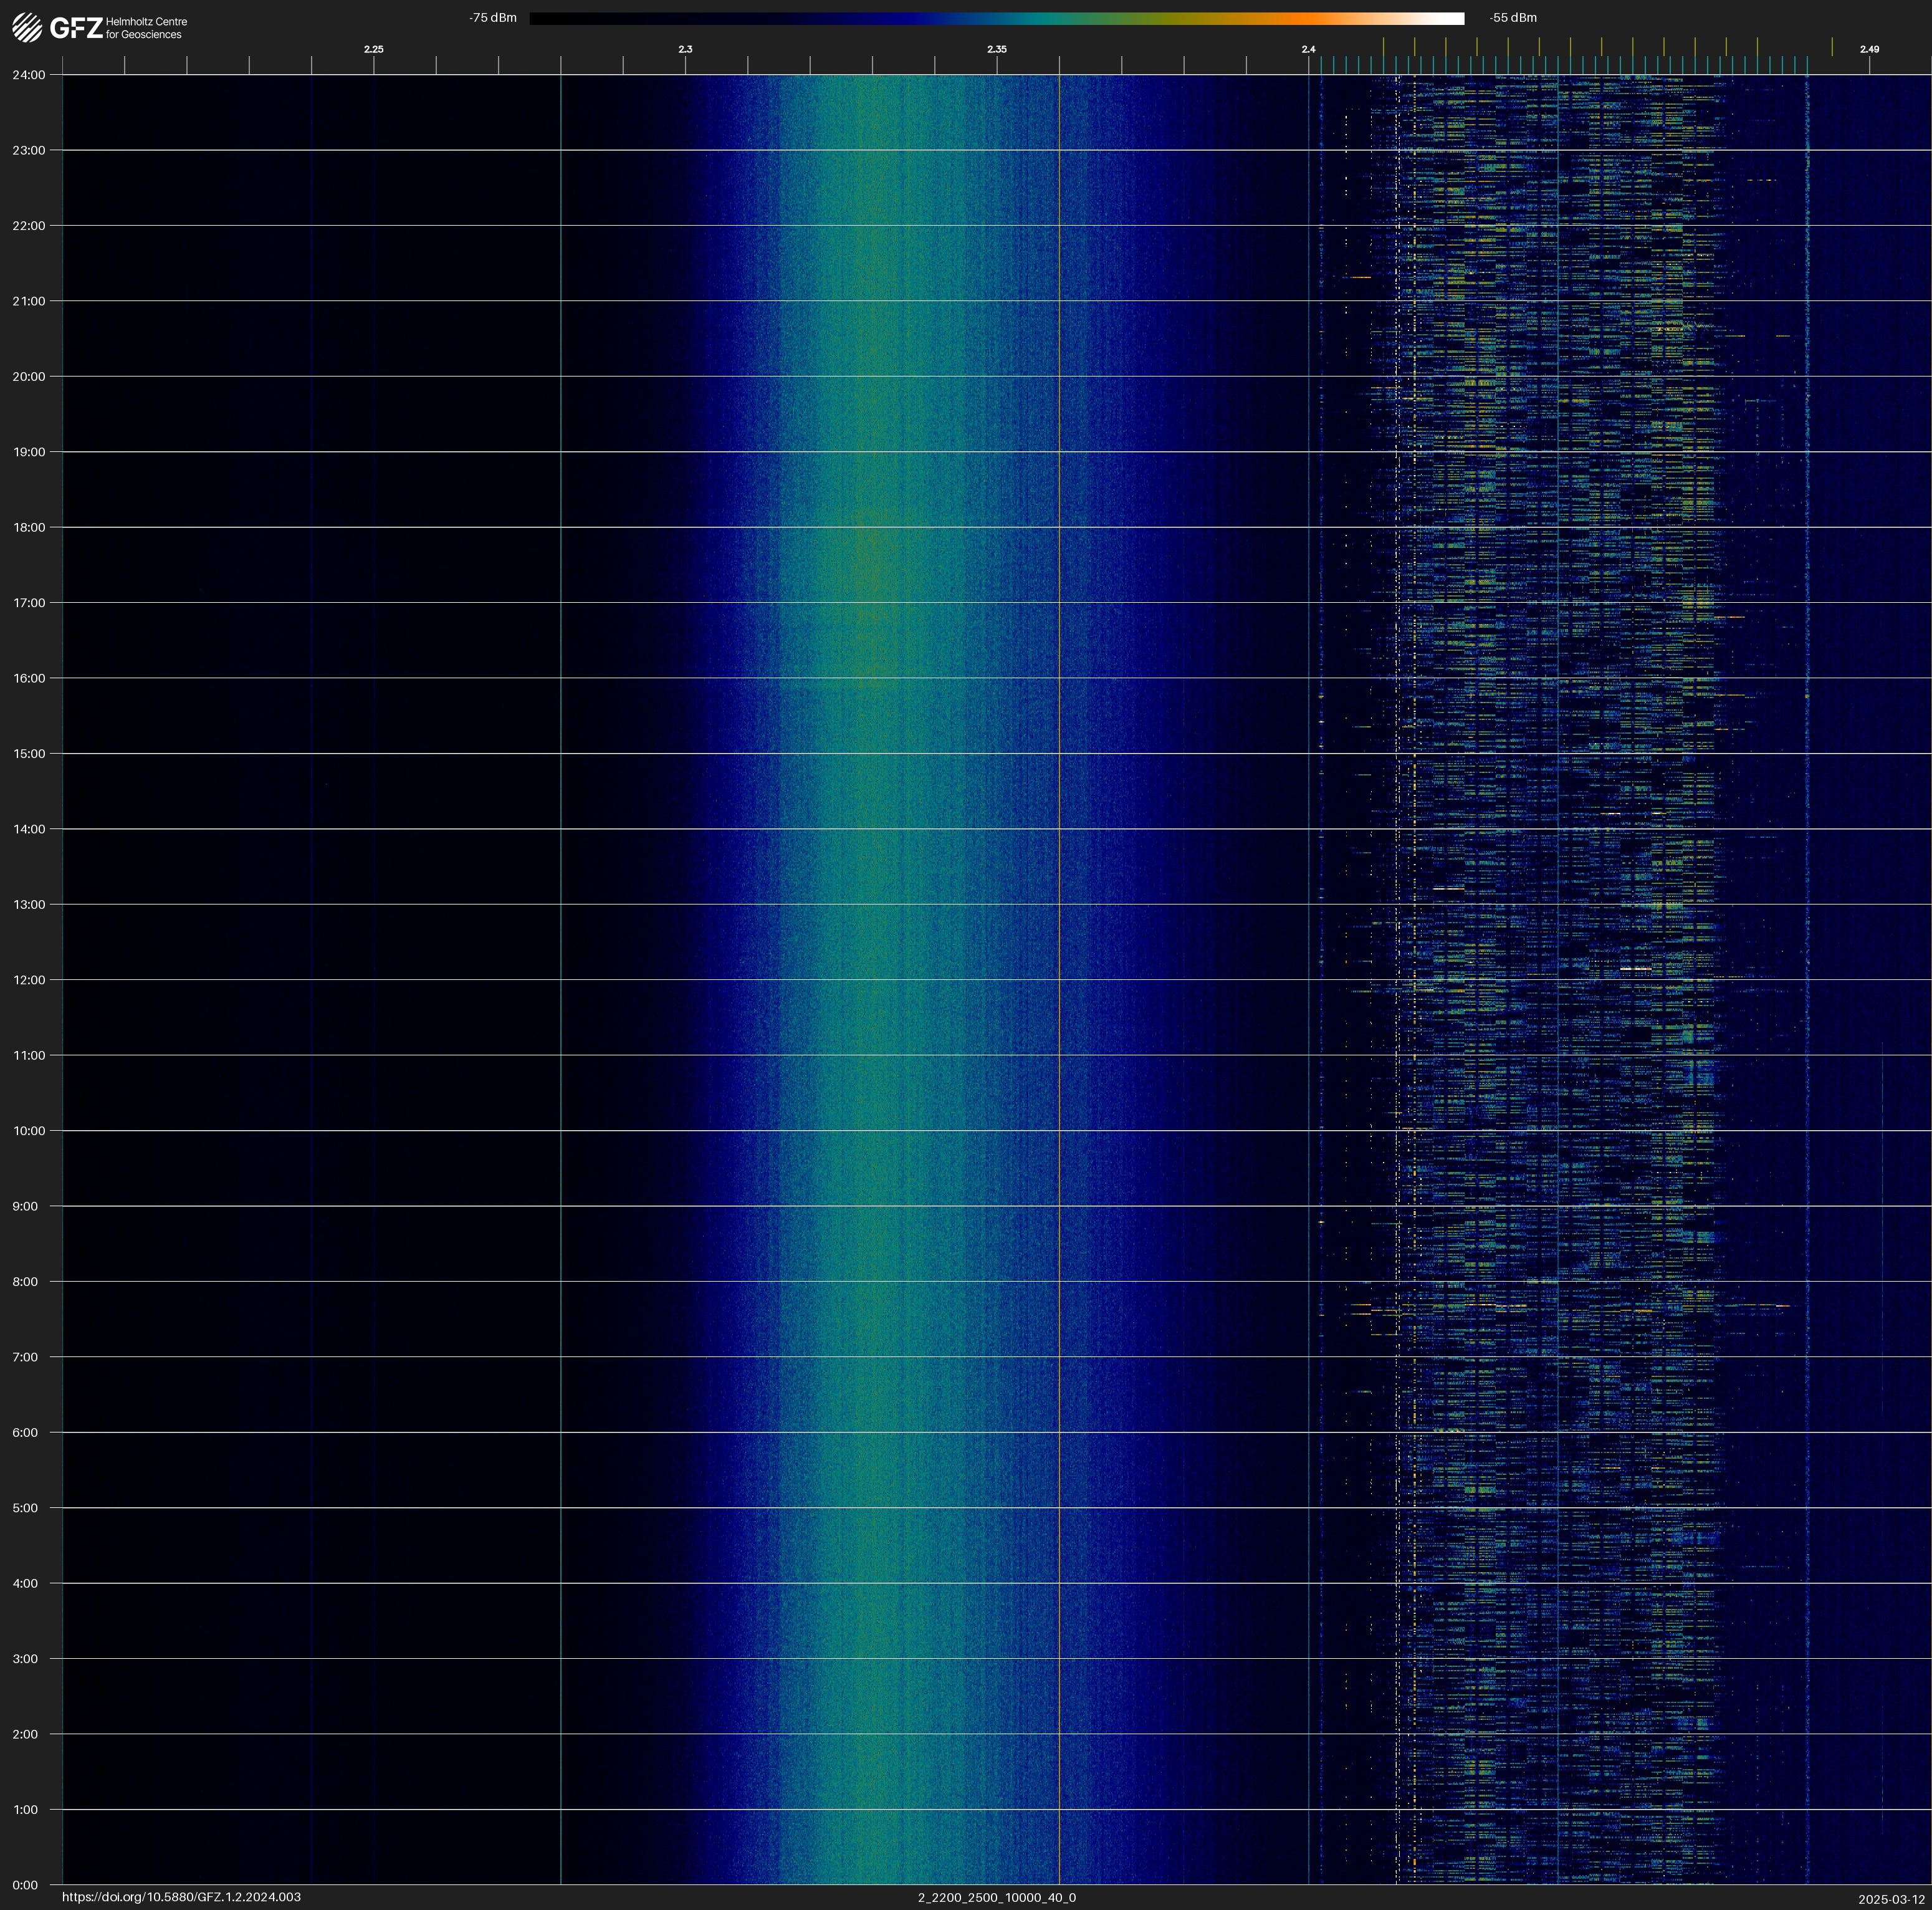Click the dBm color scale bar
This screenshot has width=1932, height=1910.
click(996, 18)
